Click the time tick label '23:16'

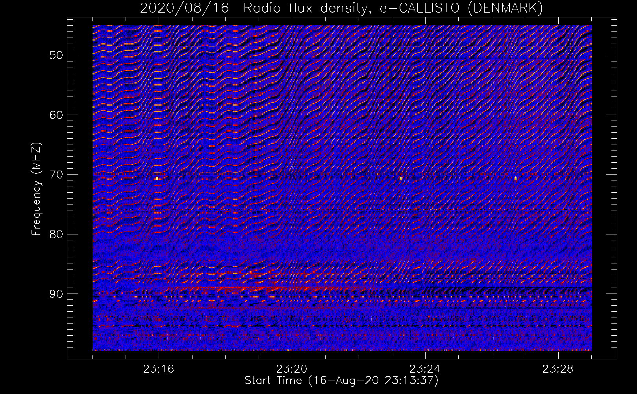(x=159, y=369)
